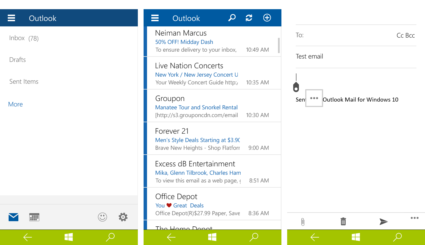Open Drafts folder
The height and width of the screenshot is (245, 425).
click(x=18, y=60)
